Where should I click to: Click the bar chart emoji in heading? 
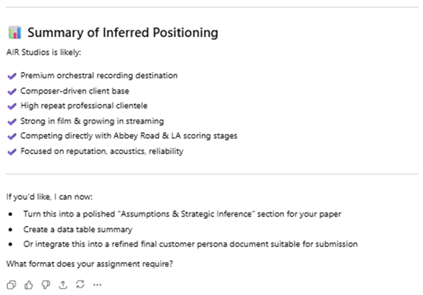(x=14, y=32)
